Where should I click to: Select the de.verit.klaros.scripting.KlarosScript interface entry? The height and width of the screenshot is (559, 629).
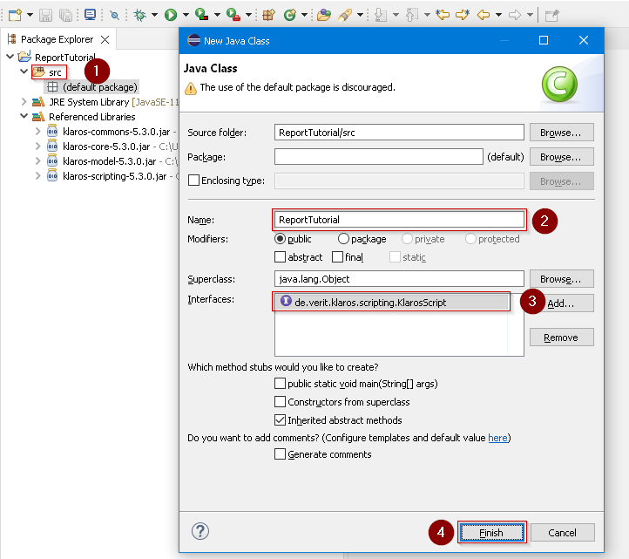click(391, 302)
